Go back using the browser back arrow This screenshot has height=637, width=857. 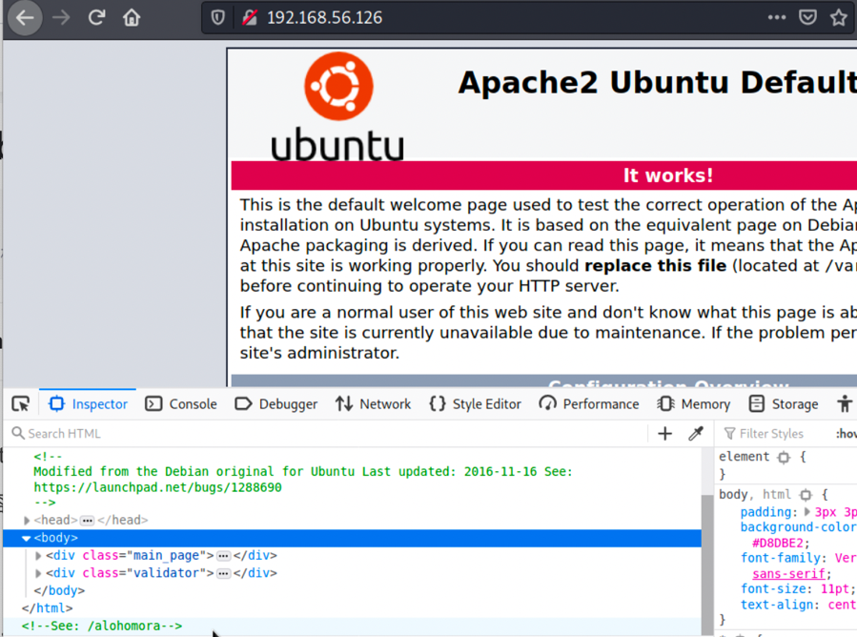tap(25, 18)
